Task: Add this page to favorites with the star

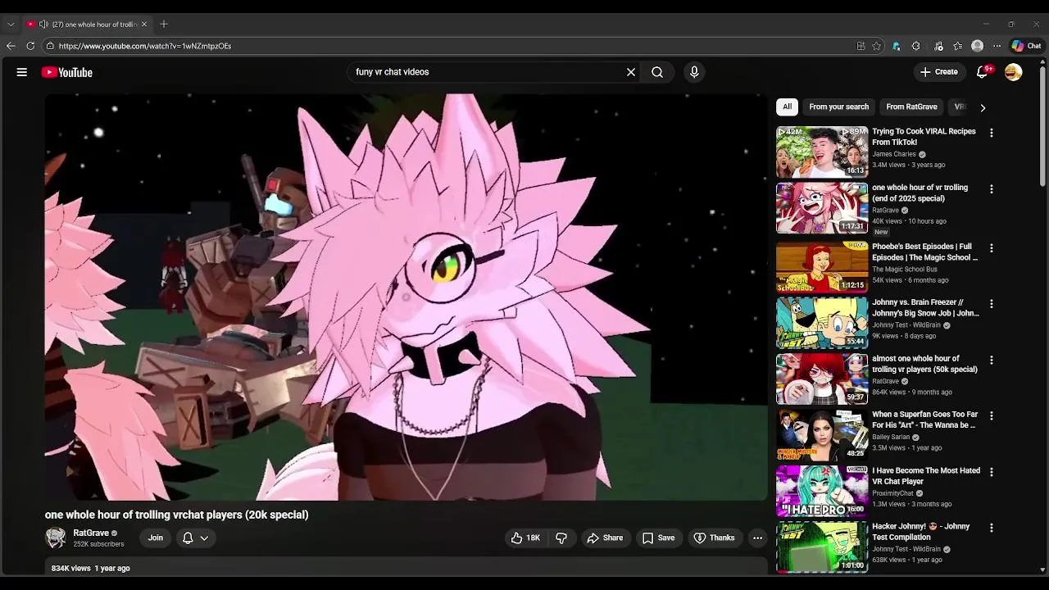Action: click(x=876, y=46)
